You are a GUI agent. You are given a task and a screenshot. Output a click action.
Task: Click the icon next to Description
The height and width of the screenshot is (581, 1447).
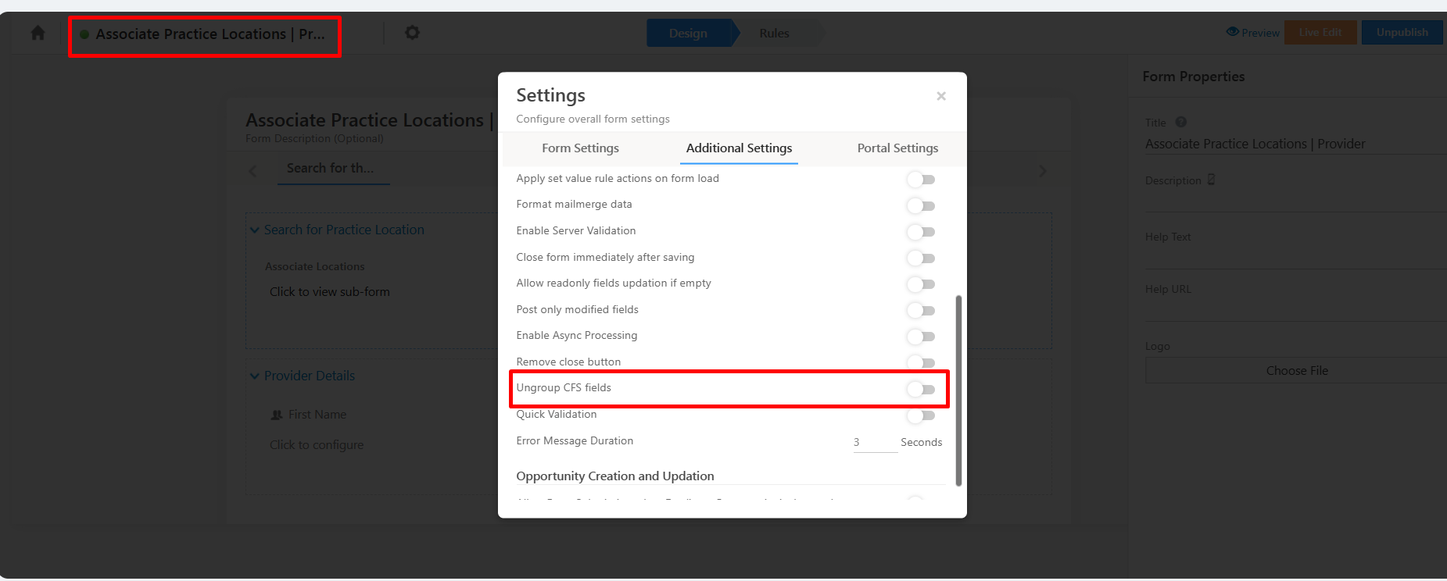(1212, 180)
